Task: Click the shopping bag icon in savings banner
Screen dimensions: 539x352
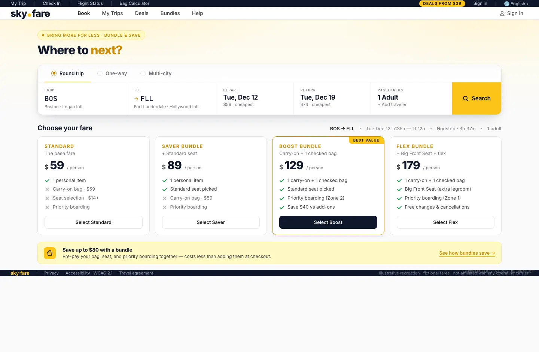Action: click(x=50, y=253)
